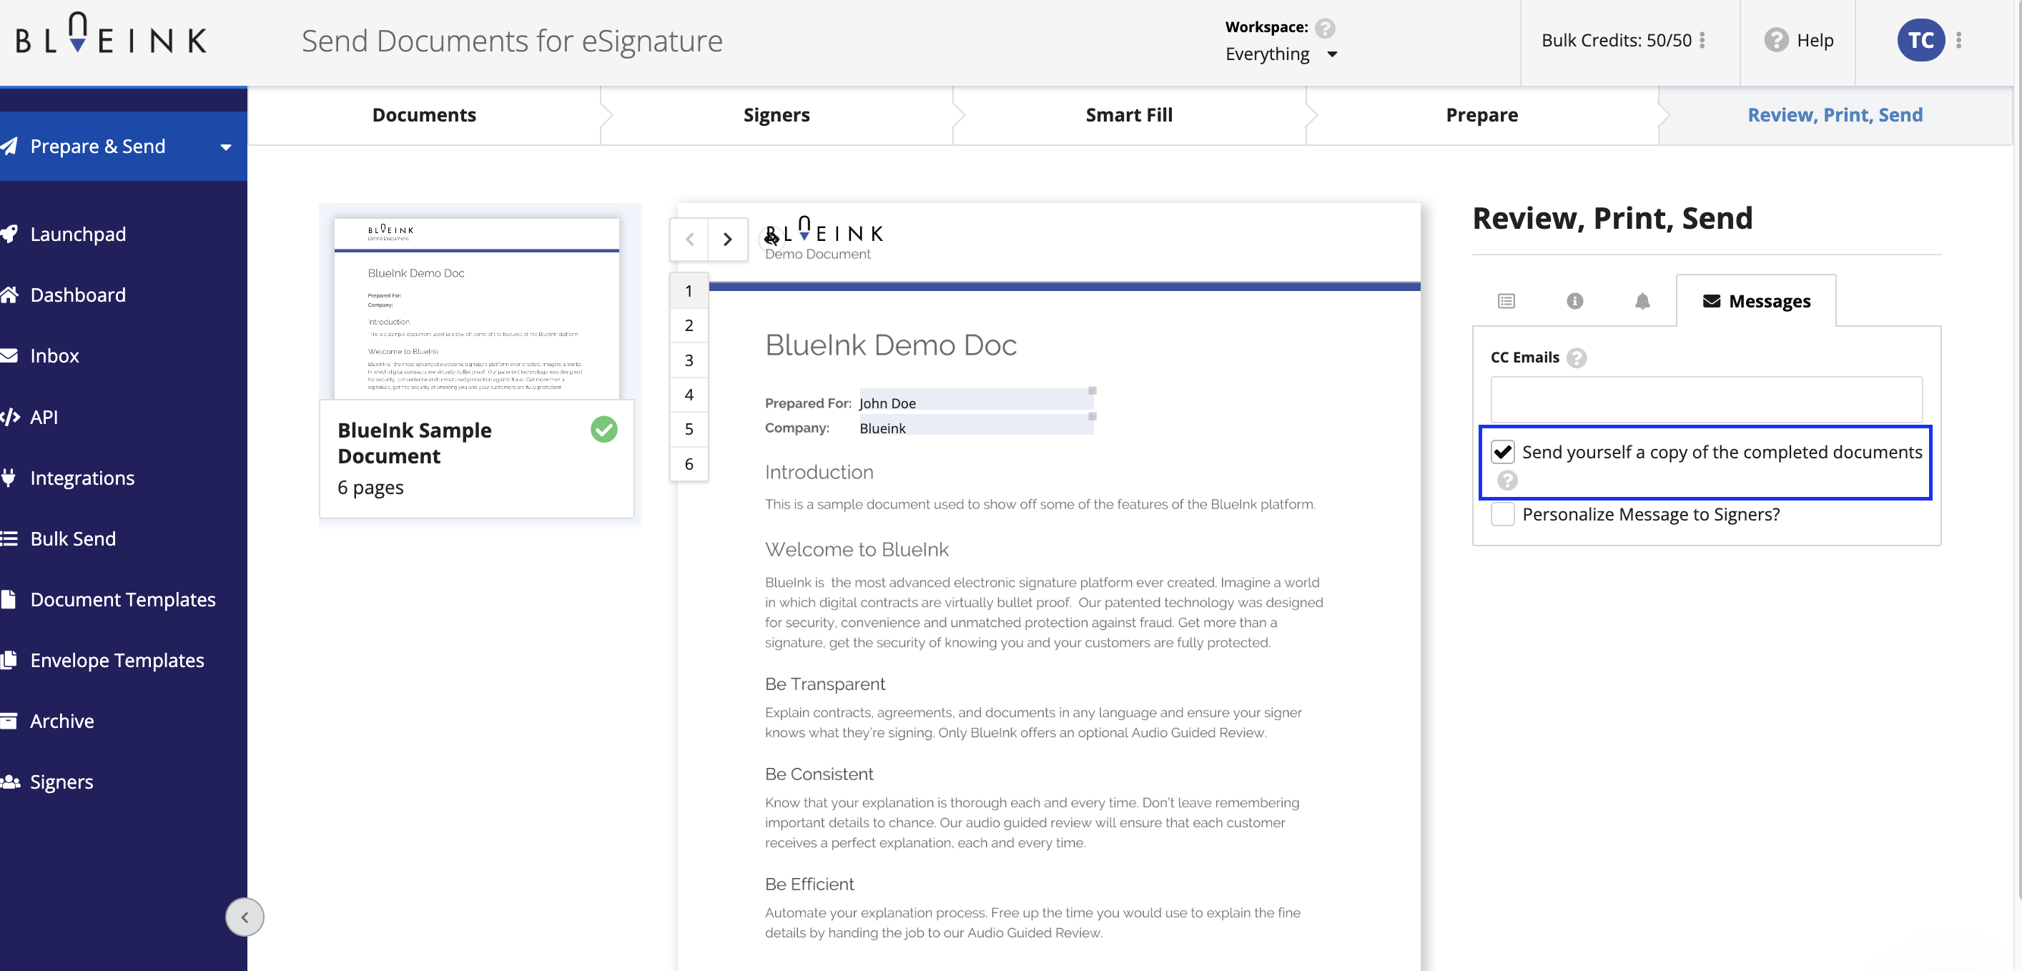
Task: Open the notifications bell tab icon
Action: pyautogui.click(x=1642, y=302)
